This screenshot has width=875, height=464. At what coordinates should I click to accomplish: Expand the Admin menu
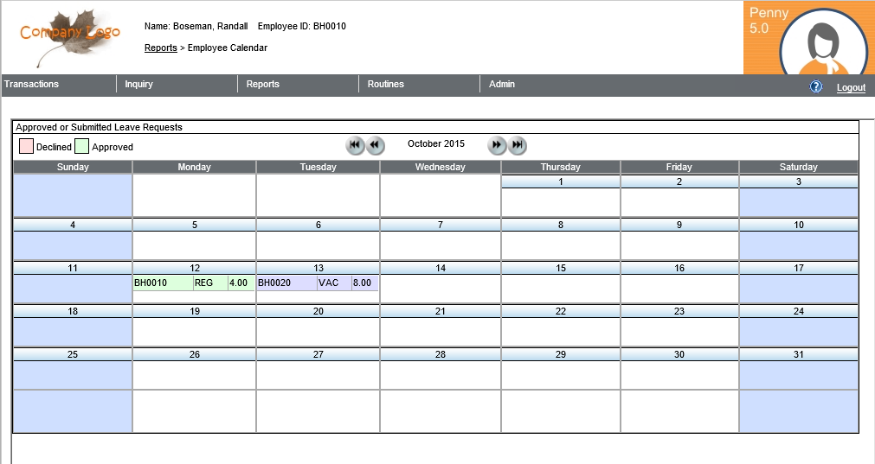502,84
